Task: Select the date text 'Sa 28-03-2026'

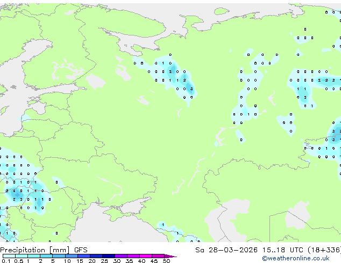Action: [x=226, y=250]
